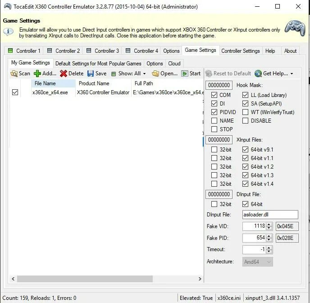Open the Help tab
This screenshot has height=303, width=310.
[270, 51]
